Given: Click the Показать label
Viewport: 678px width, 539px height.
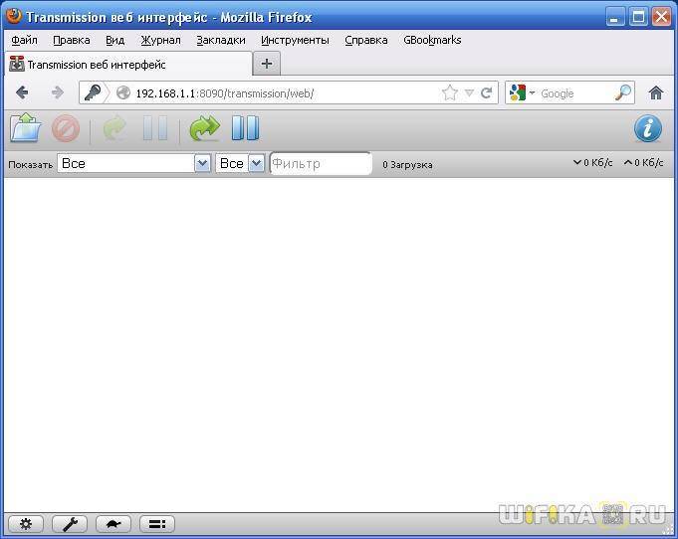Looking at the screenshot, I should [x=30, y=164].
